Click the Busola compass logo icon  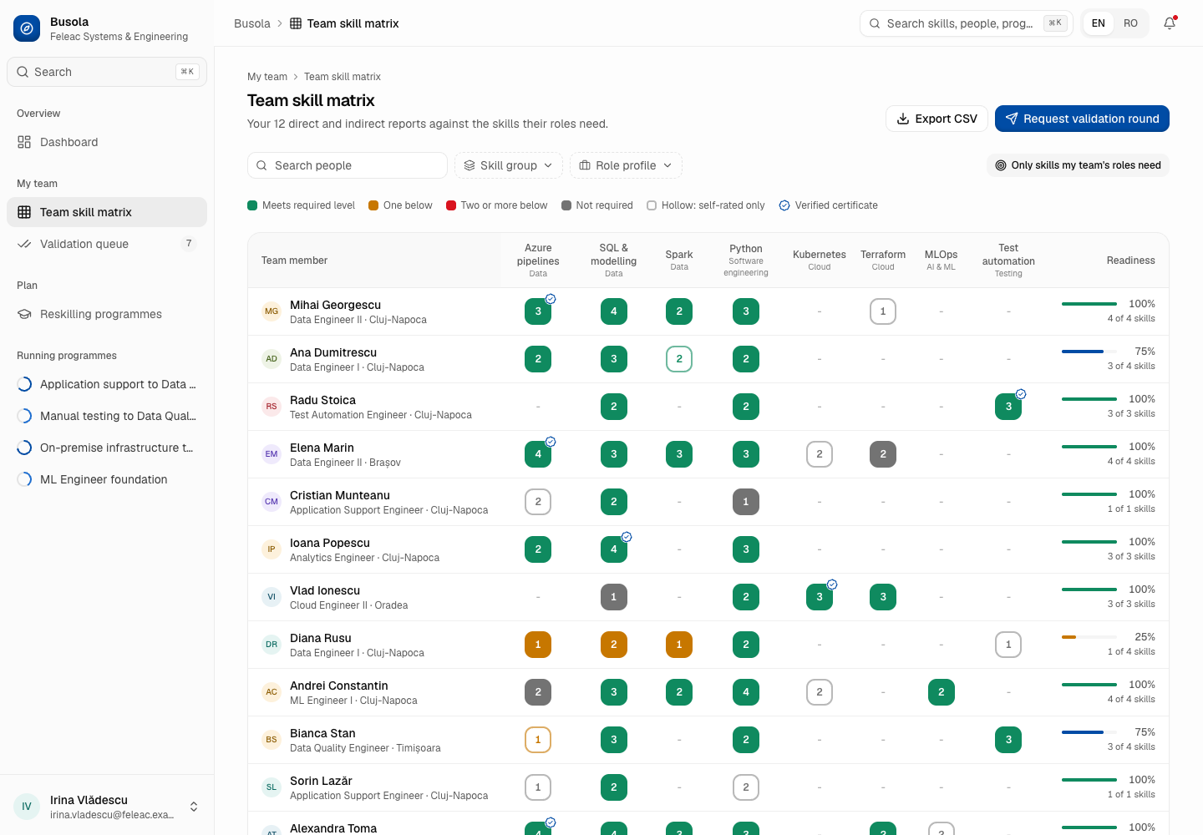pyautogui.click(x=27, y=28)
